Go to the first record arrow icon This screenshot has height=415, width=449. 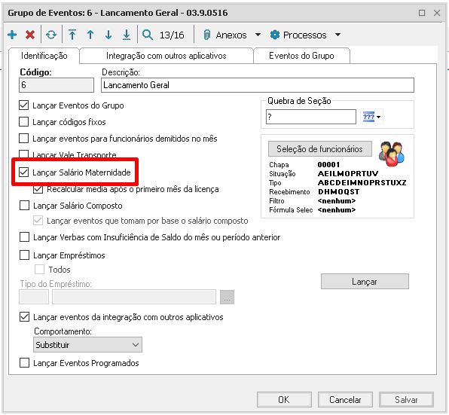[72, 35]
